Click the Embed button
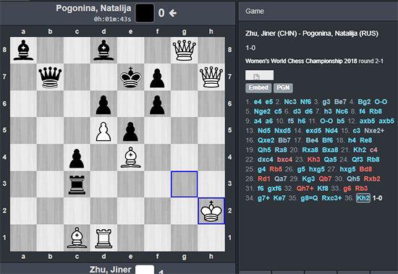The height and width of the screenshot is (274, 398). 258,87
